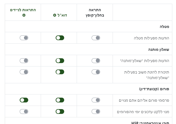
Task: Disable mobile for פרסומי פורום אליהם אתם מנויים
Action: [24, 100]
